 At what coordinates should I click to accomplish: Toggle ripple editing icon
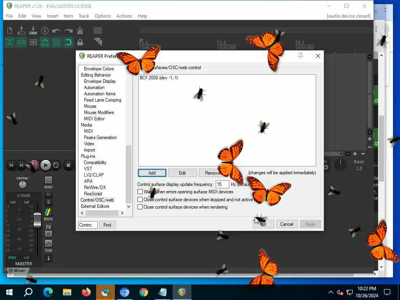pyautogui.click(x=33, y=42)
